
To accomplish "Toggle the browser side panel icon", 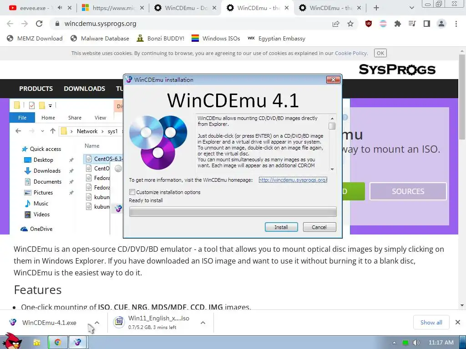I will pos(427,24).
